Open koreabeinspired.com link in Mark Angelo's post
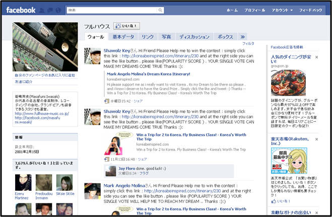332x217 pixels. pyautogui.click(x=182, y=191)
